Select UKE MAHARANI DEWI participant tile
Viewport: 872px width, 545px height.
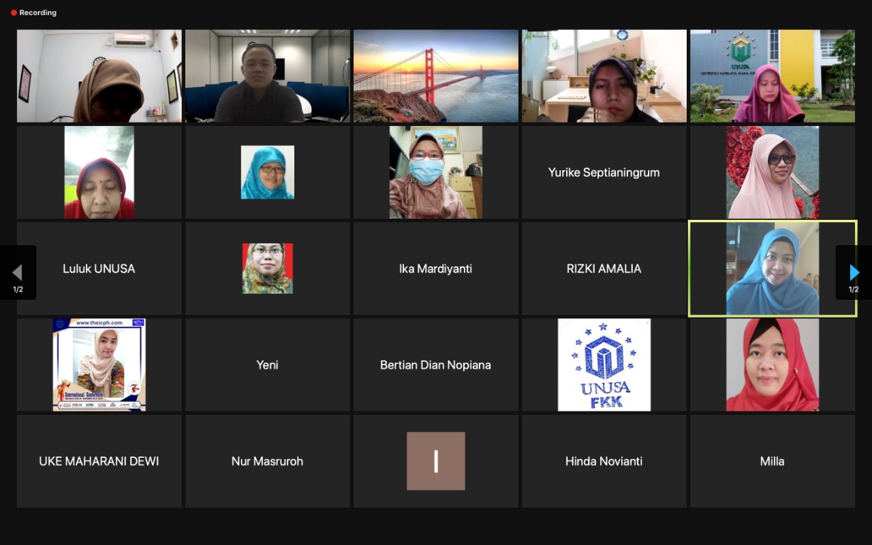[99, 461]
